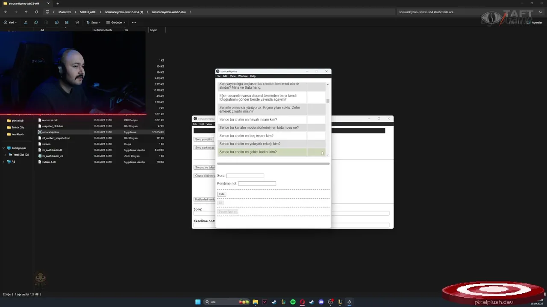
Task: Click the Soru yönetim button in back window
Action: pyautogui.click(x=204, y=139)
